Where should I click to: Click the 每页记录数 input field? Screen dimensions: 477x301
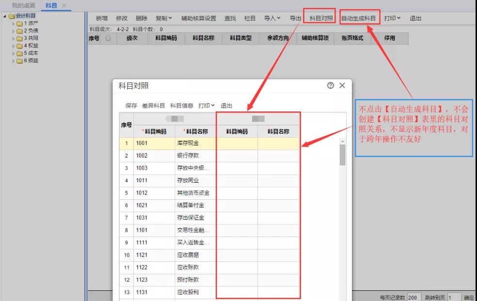point(414,297)
